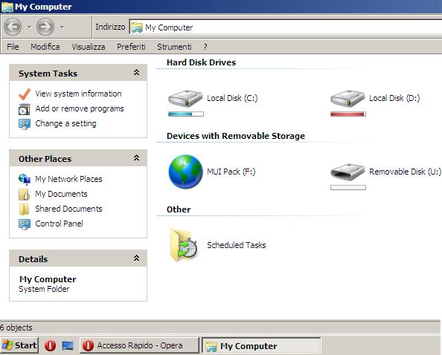Click View system information link
The width and height of the screenshot is (442, 355).
click(78, 94)
